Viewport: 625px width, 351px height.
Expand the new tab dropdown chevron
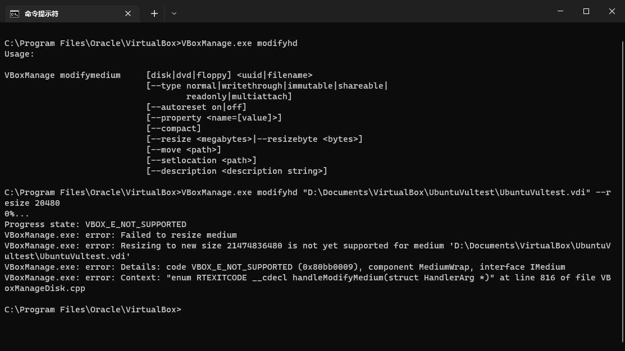coord(174,13)
